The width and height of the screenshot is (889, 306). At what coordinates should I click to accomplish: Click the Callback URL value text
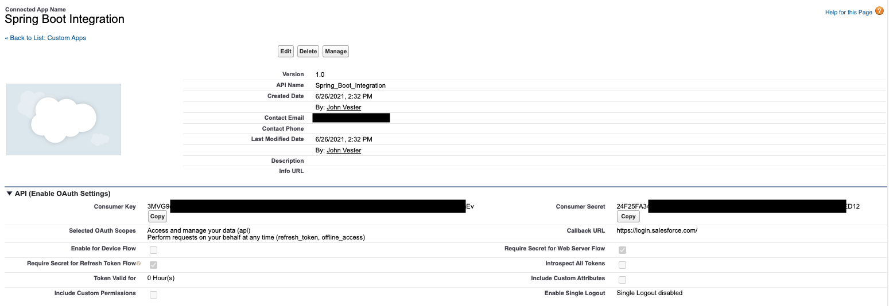(x=657, y=231)
